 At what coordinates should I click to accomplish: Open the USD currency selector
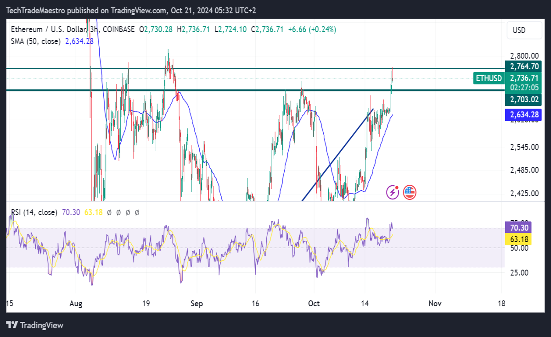[x=519, y=30]
